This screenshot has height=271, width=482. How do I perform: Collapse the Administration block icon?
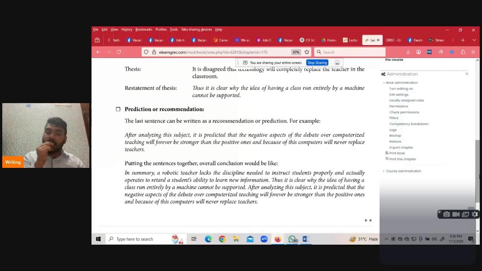(x=467, y=74)
